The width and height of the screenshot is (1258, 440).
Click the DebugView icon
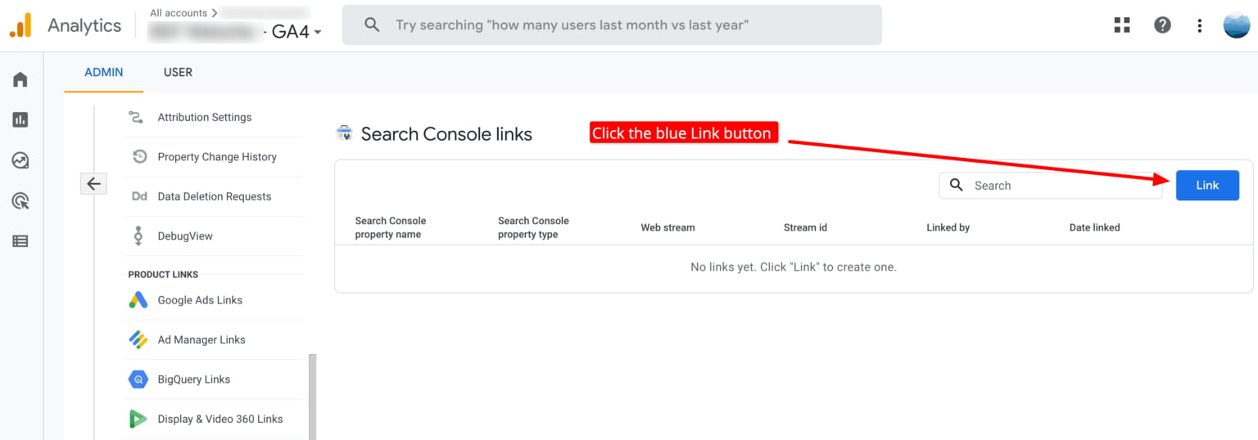[x=138, y=236]
